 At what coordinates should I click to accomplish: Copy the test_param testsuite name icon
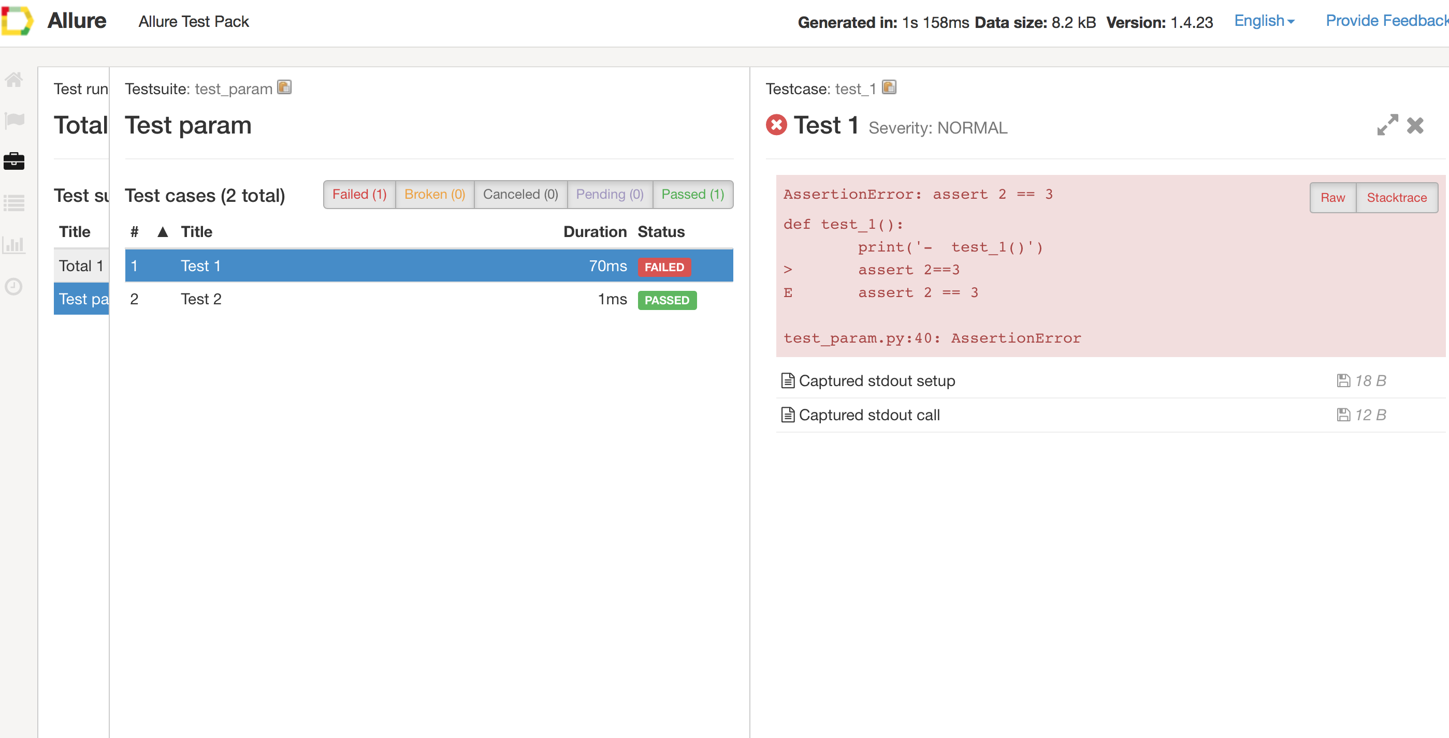[285, 87]
